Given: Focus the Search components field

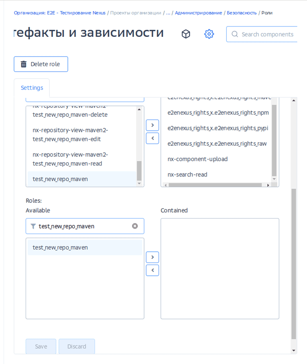Looking at the screenshot, I should click(267, 34).
